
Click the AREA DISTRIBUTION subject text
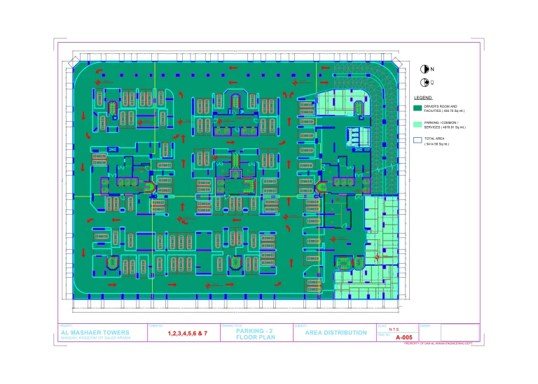(336, 333)
